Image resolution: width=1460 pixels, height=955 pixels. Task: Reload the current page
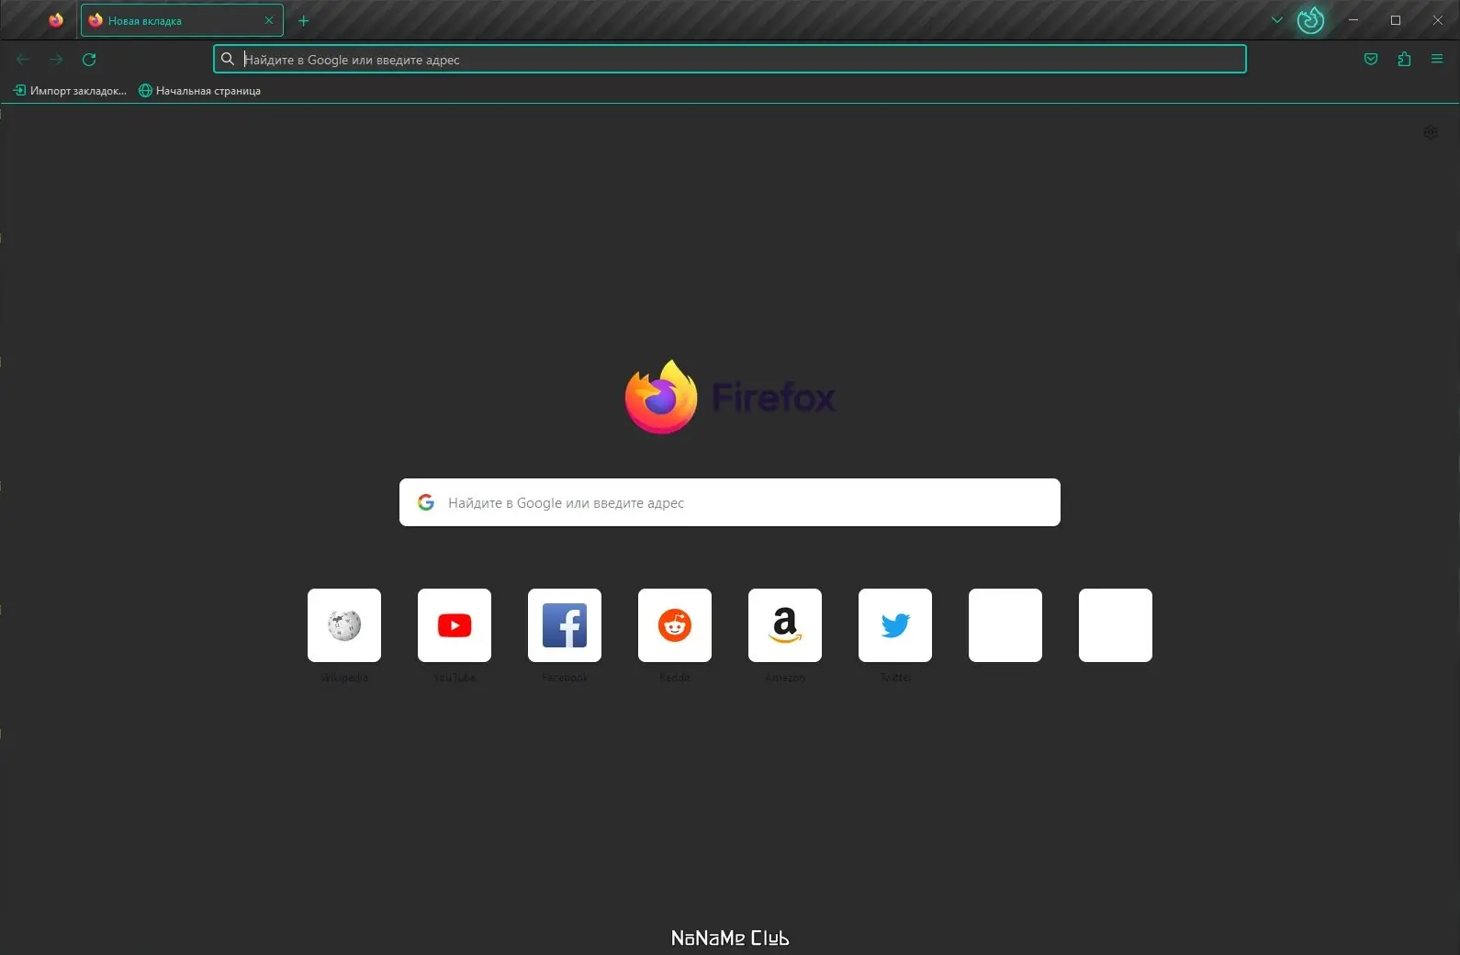(89, 60)
